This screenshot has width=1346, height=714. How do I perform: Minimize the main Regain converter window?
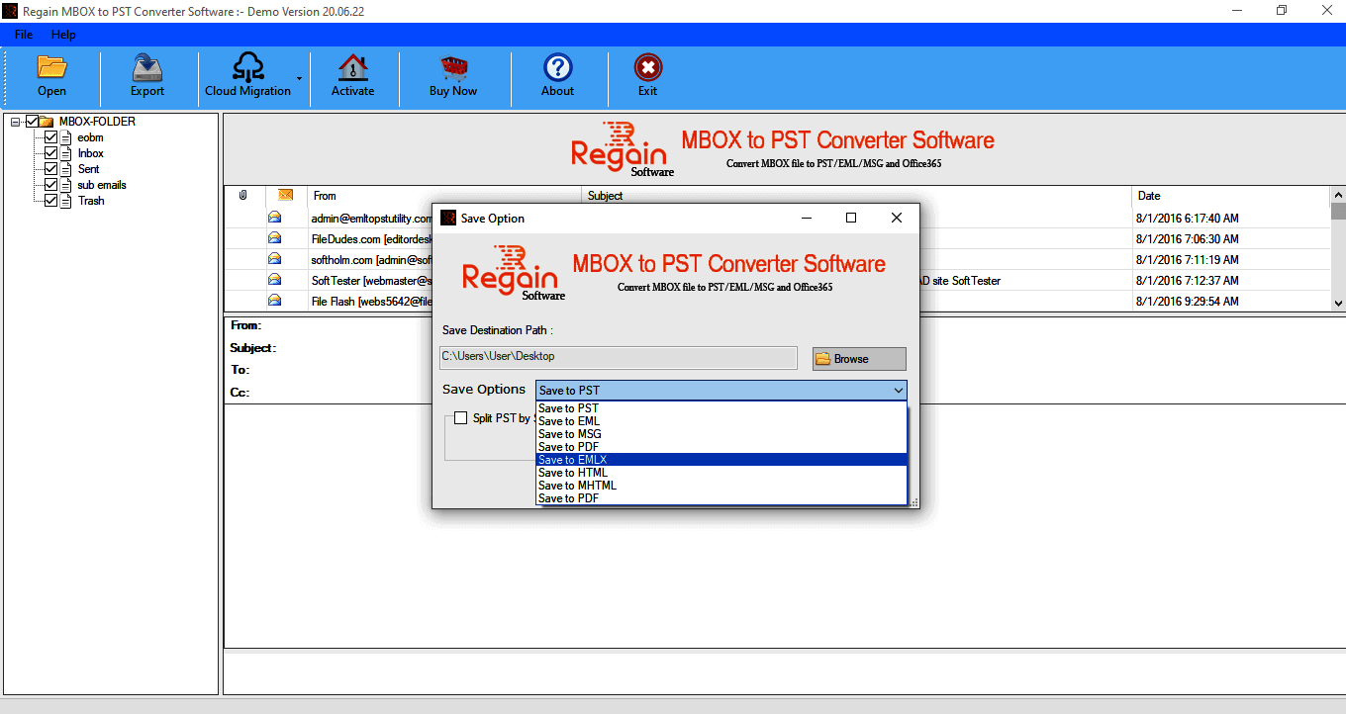(1236, 11)
